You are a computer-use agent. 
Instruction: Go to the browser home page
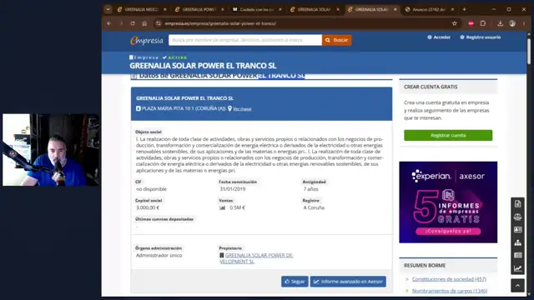pos(144,23)
